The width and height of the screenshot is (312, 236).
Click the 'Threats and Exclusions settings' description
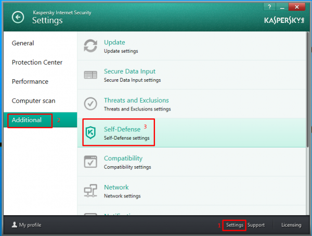(x=137, y=109)
